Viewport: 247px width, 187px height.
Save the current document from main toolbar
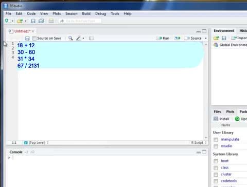[x=33, y=21]
